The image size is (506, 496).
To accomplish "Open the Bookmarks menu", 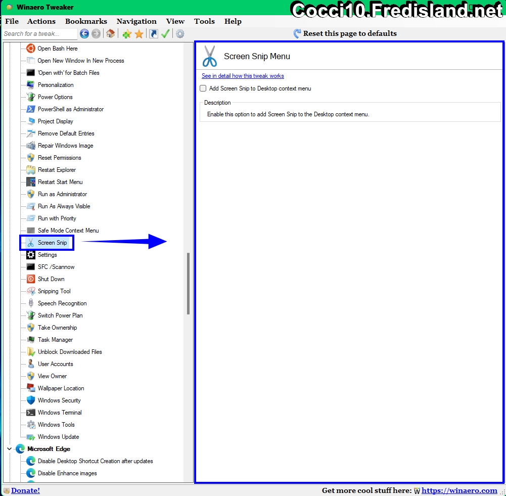I will (x=86, y=21).
